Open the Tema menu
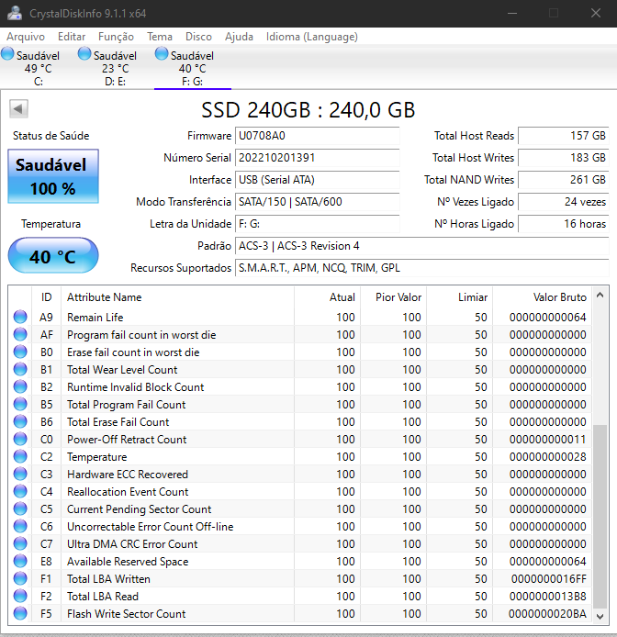 coord(160,37)
